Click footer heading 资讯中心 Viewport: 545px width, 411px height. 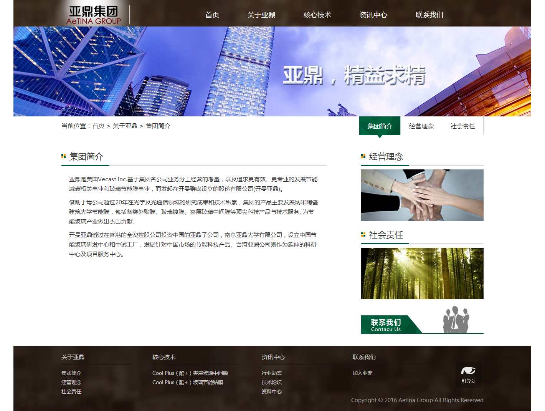[273, 357]
